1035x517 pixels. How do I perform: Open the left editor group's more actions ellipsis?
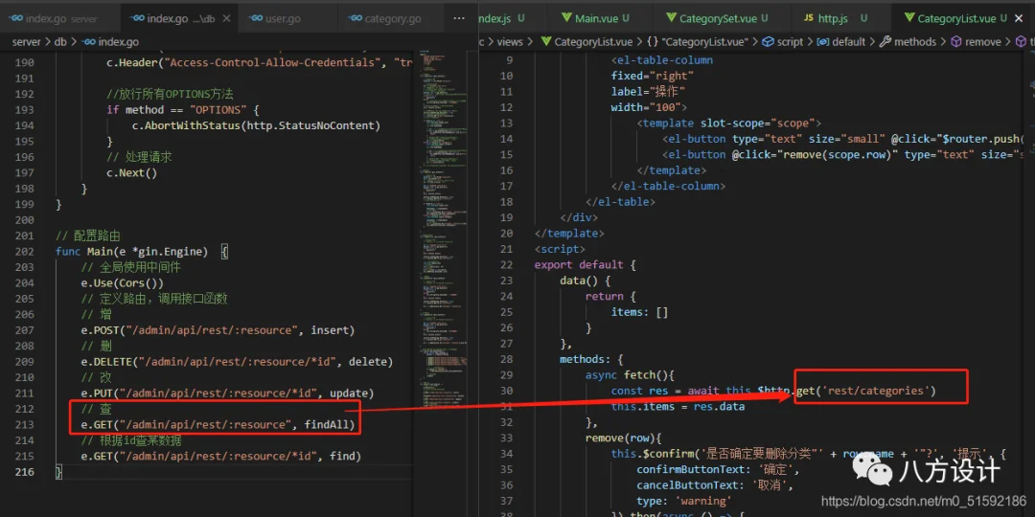[459, 18]
